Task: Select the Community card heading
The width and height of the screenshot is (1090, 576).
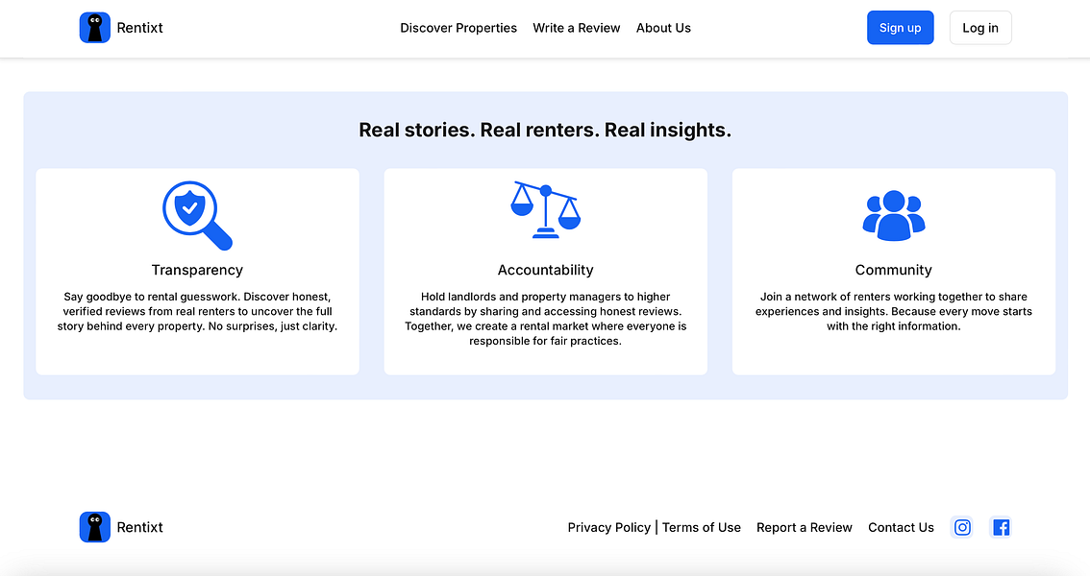Action: (894, 270)
